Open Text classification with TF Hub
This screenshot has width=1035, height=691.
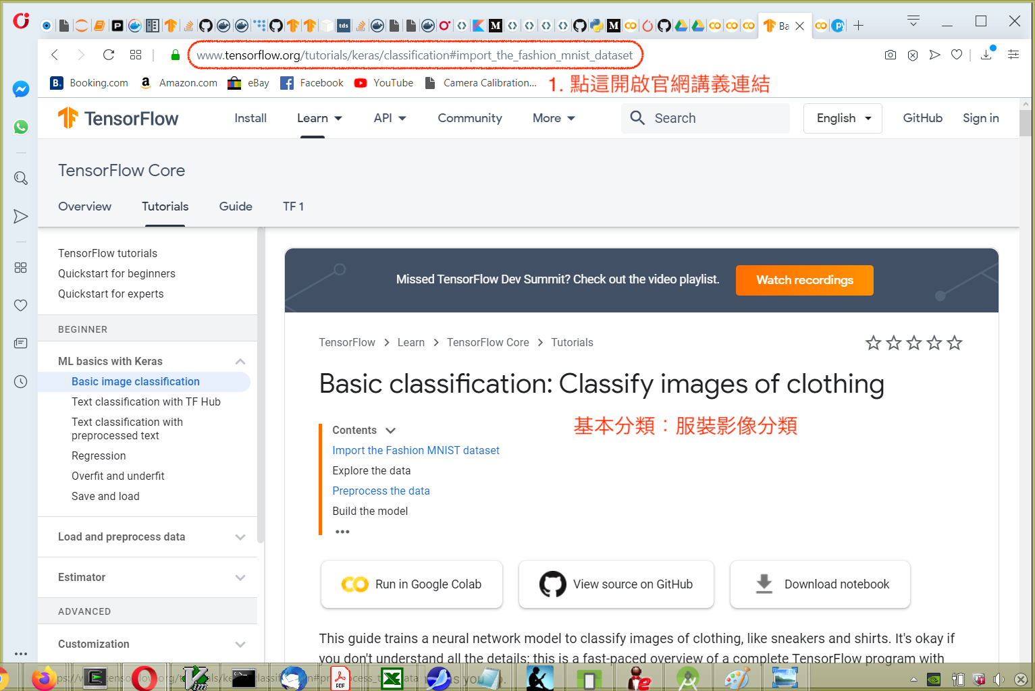coord(146,402)
